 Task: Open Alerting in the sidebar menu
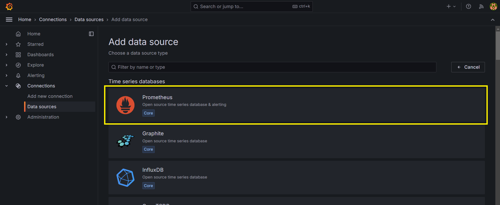(x=36, y=75)
